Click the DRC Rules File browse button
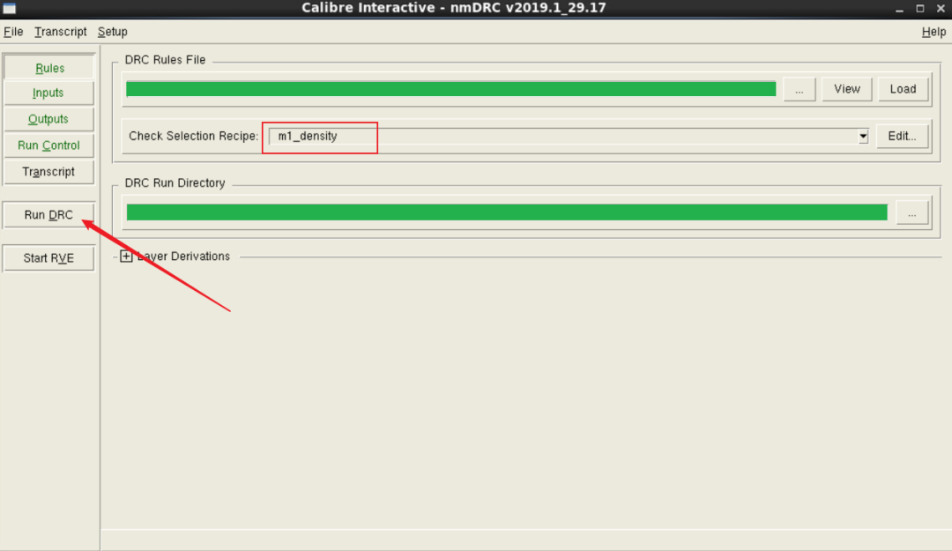Screen dimensions: 952x551 799,88
